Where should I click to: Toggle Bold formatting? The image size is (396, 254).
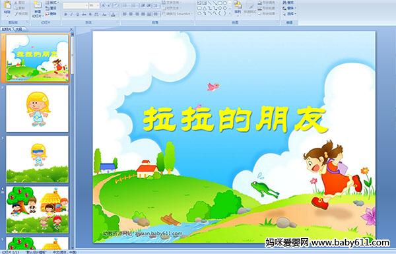(65, 15)
